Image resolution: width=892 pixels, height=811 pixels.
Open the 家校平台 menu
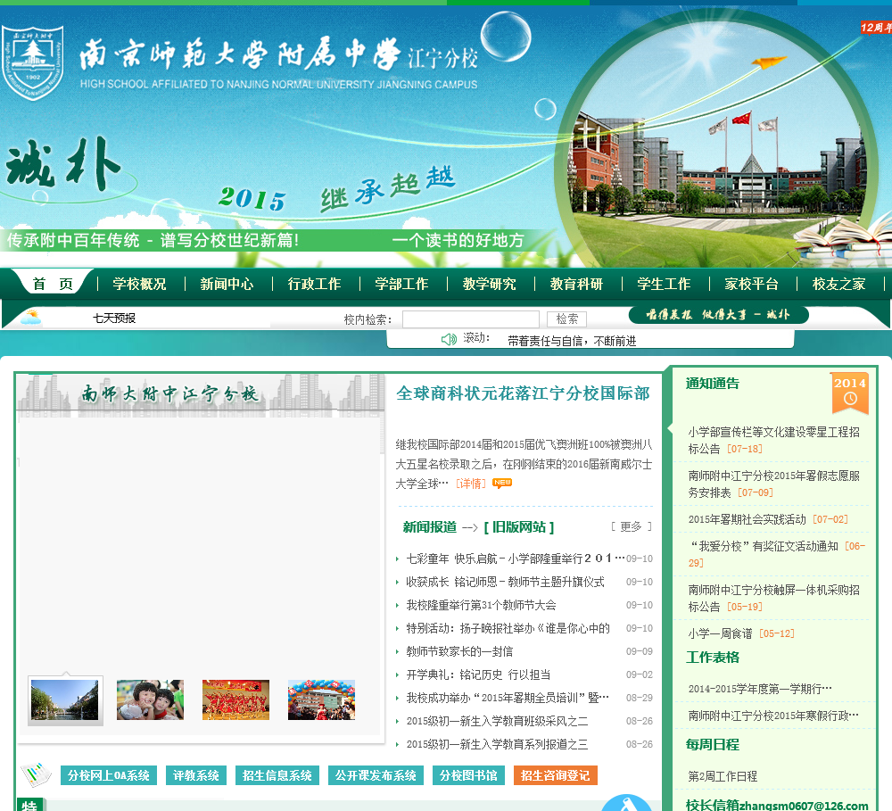751,284
